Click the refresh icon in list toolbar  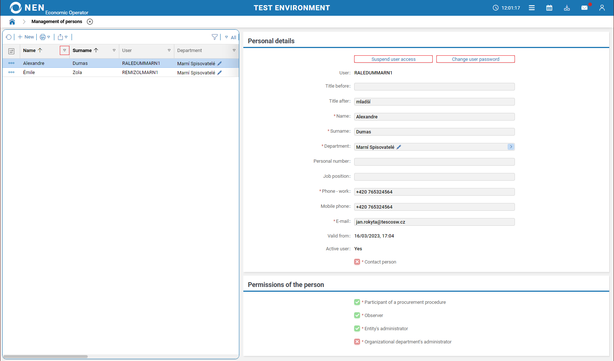9,37
